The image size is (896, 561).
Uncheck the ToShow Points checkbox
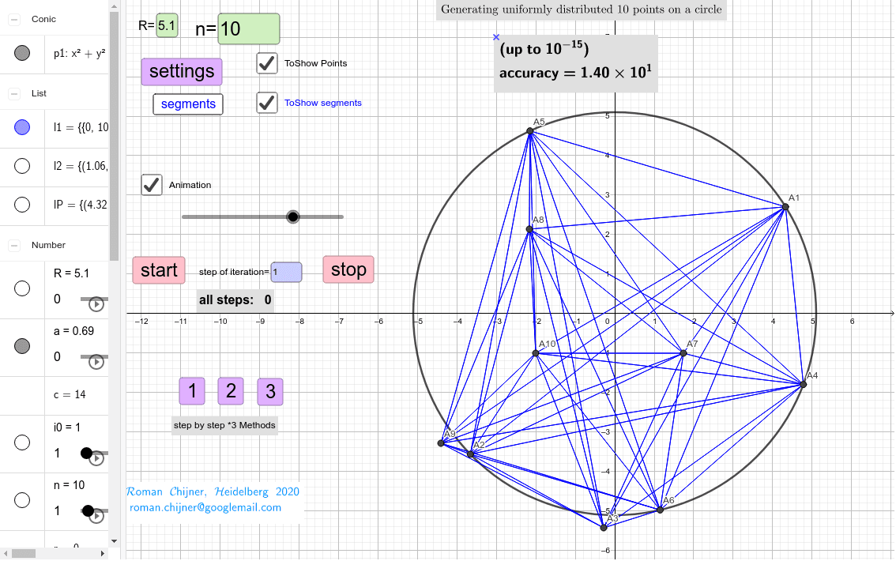(x=266, y=63)
